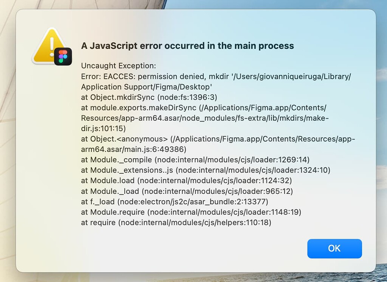The width and height of the screenshot is (387, 282).
Task: Click the JavaScript error dialog title
Action: 187,46
